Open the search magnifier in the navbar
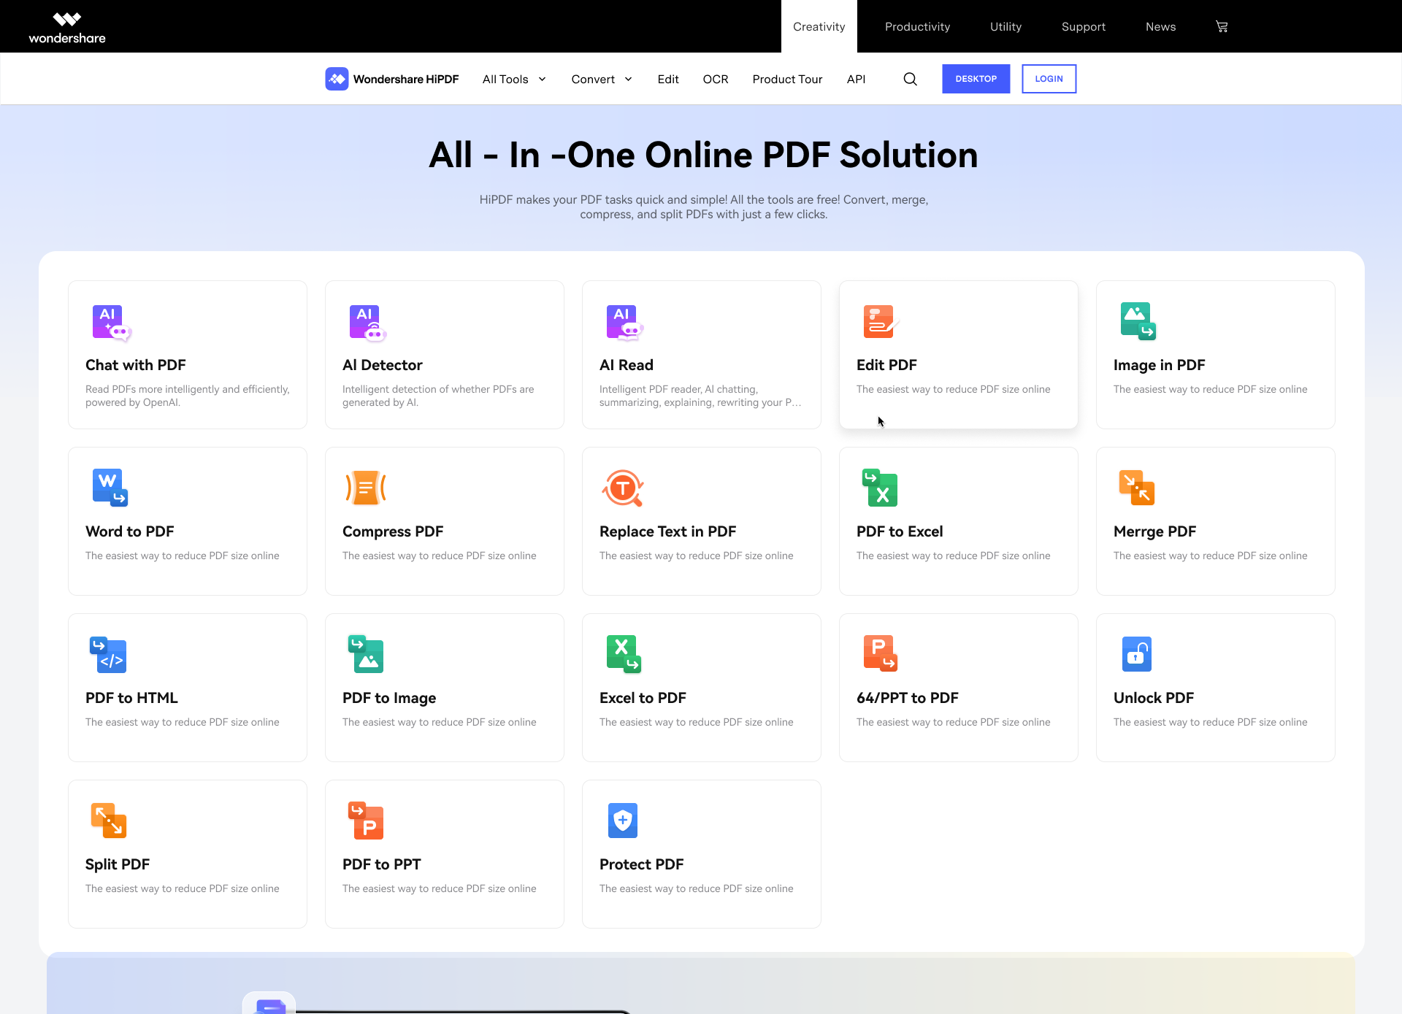 click(x=909, y=79)
